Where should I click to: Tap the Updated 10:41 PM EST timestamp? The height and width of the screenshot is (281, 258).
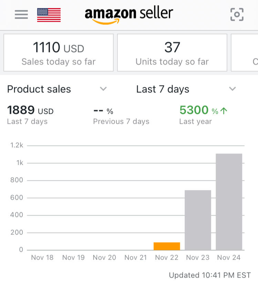(x=209, y=275)
